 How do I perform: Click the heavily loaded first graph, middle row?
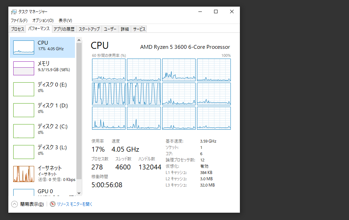109,94
